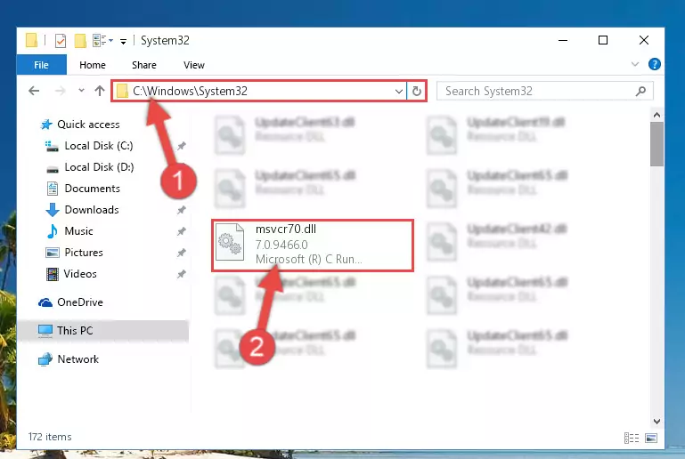Select the msvcr70.dll file

313,246
